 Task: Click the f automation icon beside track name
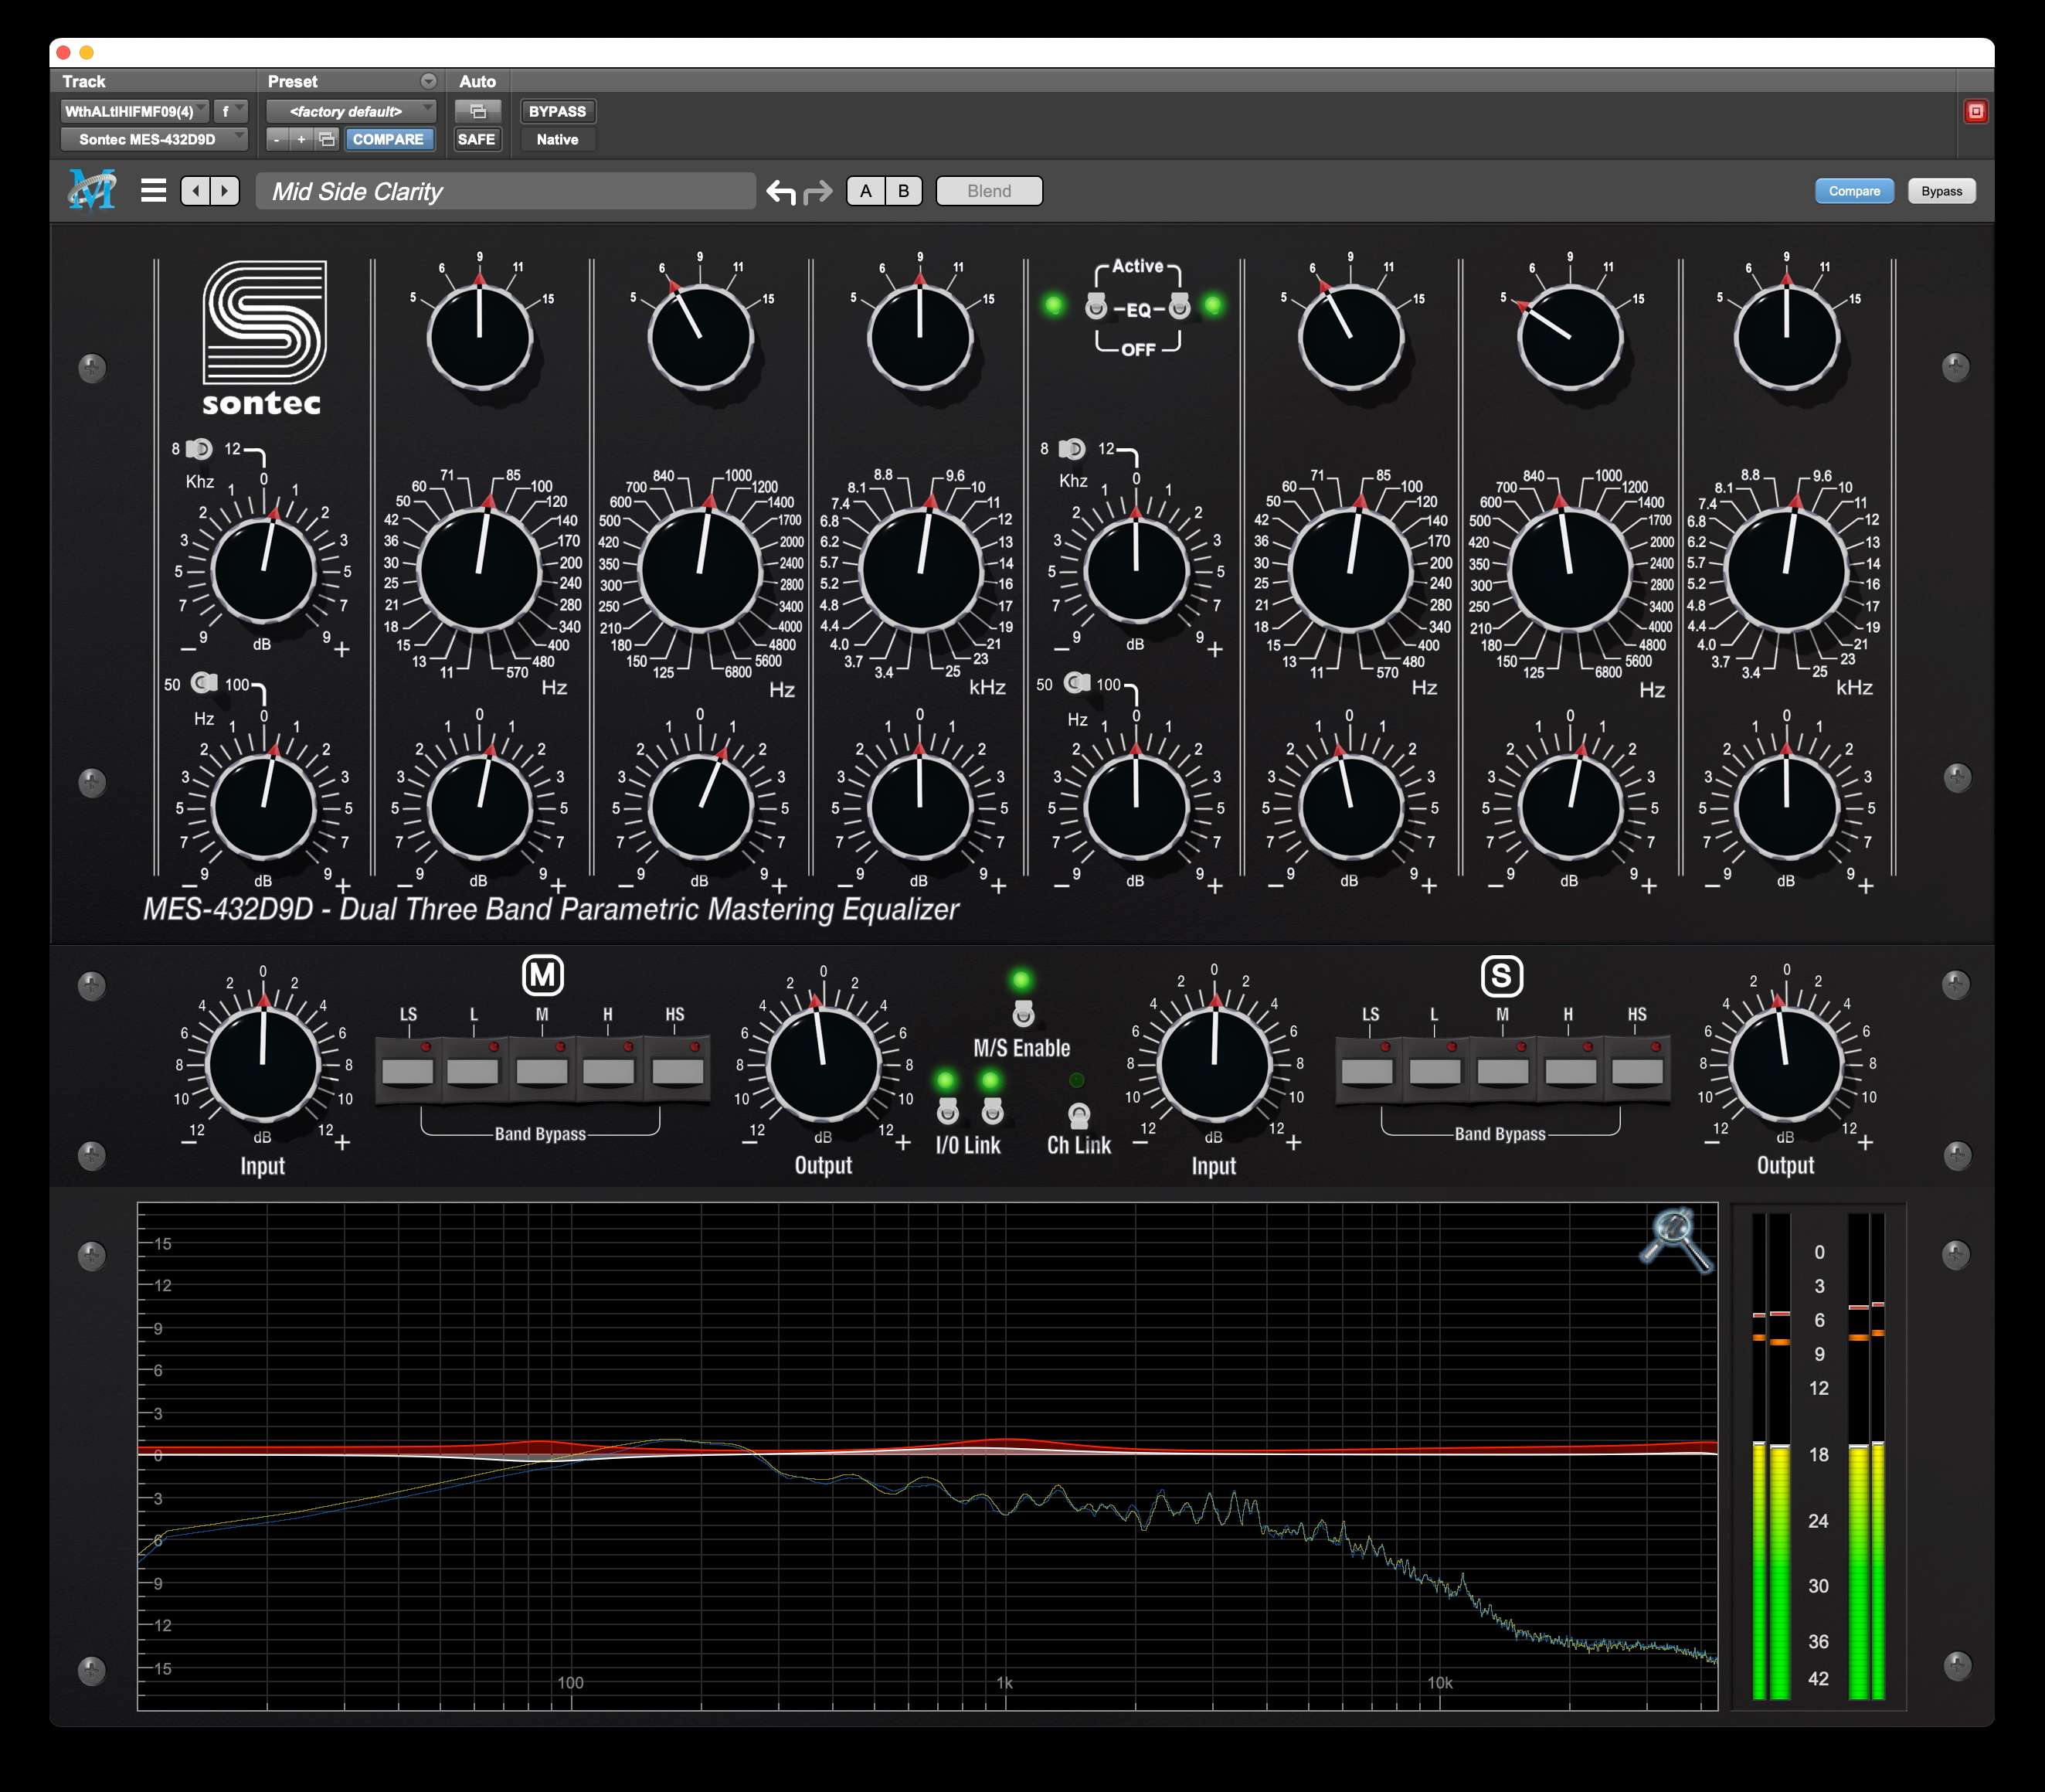coord(228,111)
